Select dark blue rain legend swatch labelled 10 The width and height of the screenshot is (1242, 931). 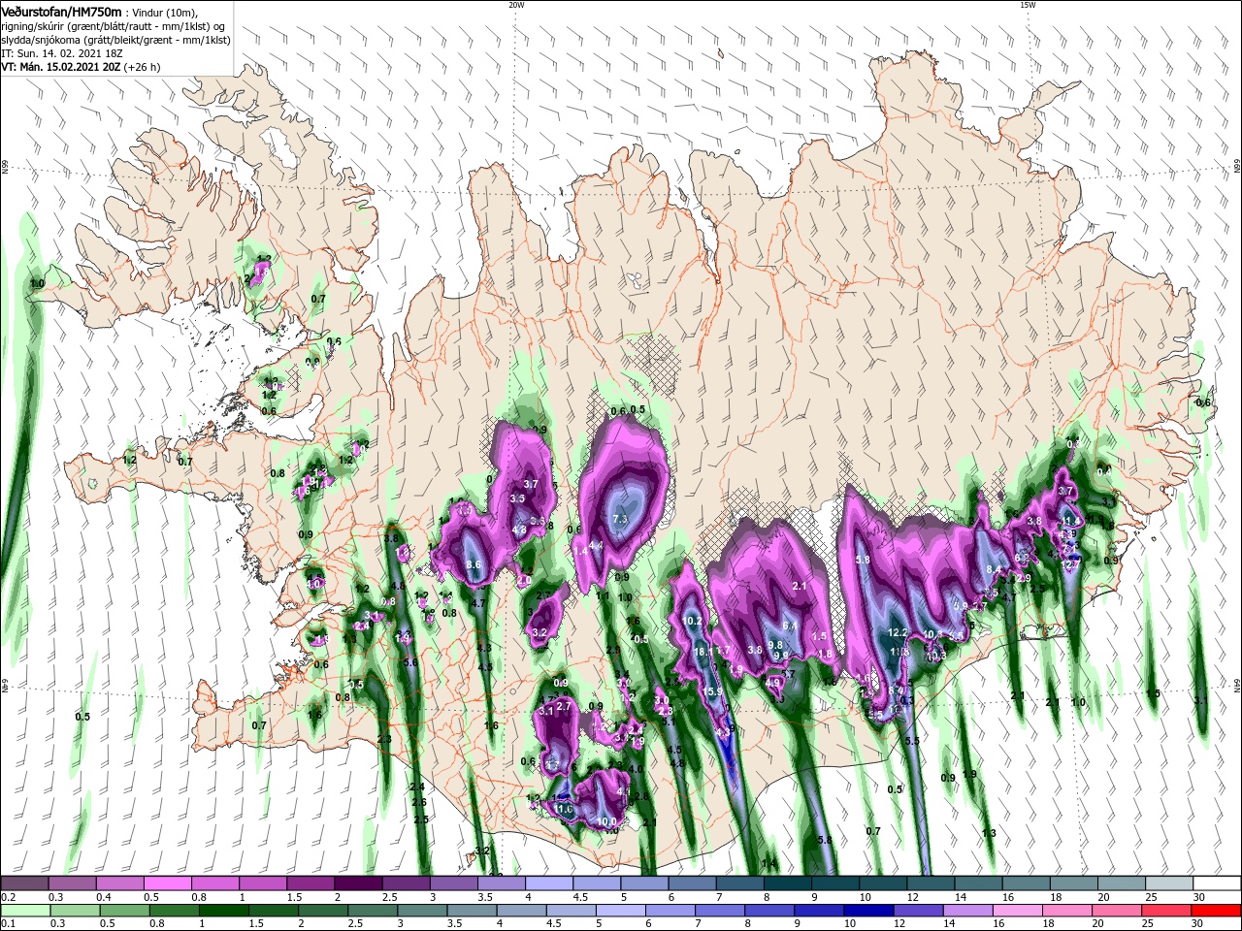tap(866, 912)
